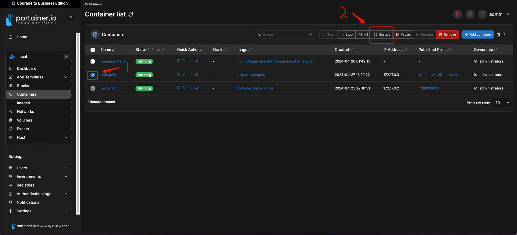Open logs quick action for portainer
The image size is (517, 235).
pos(179,88)
